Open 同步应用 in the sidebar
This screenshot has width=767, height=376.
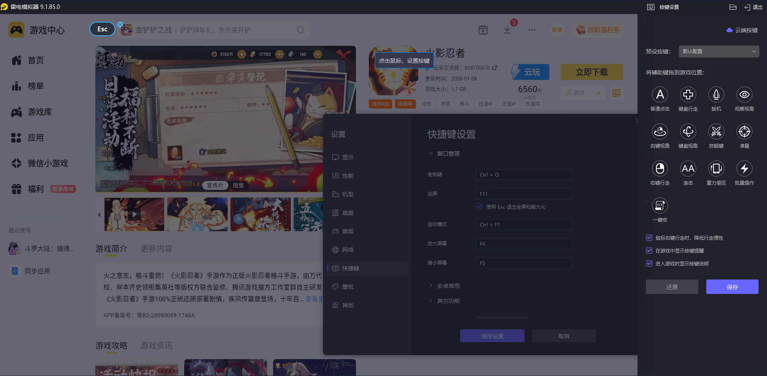pyautogui.click(x=30, y=271)
